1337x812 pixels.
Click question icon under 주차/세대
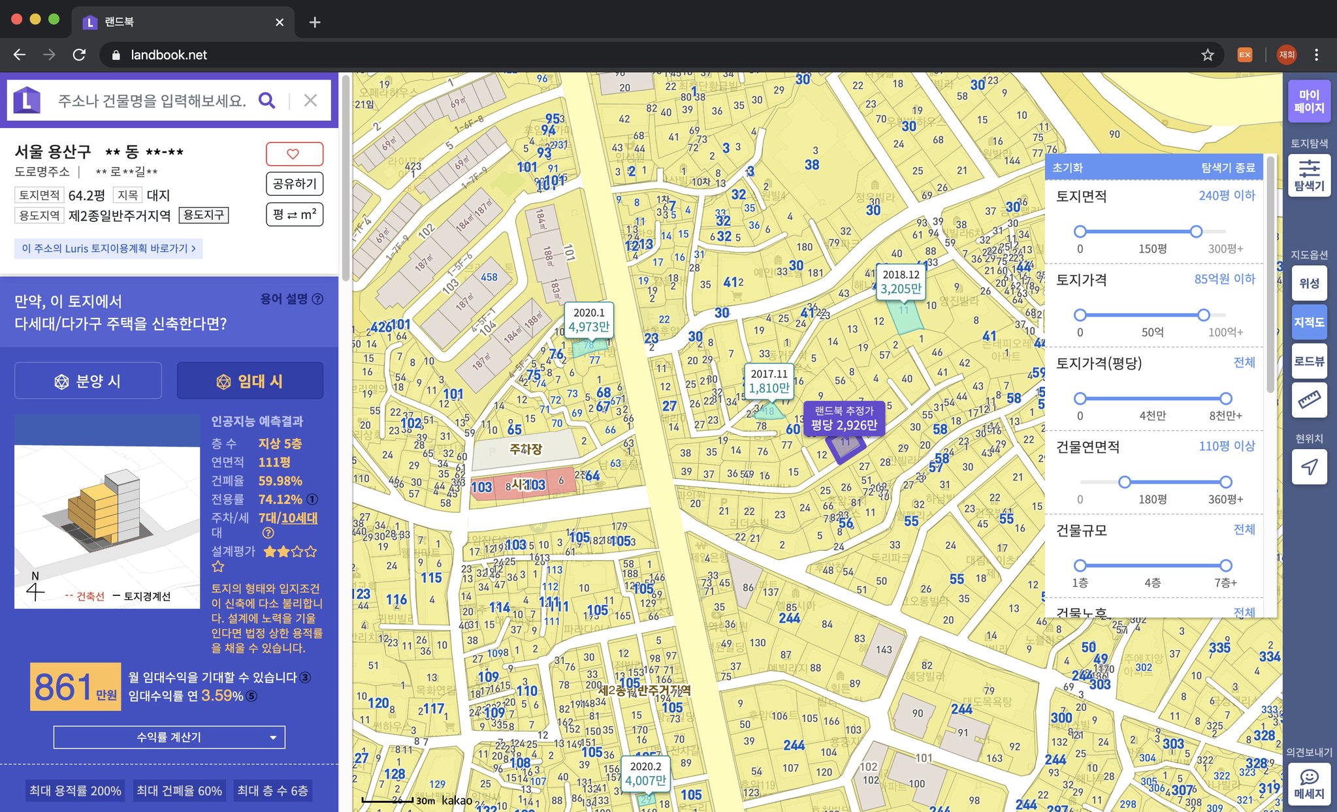pos(268,533)
